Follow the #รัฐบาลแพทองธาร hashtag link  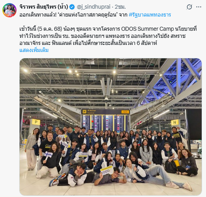(x=150, y=15)
